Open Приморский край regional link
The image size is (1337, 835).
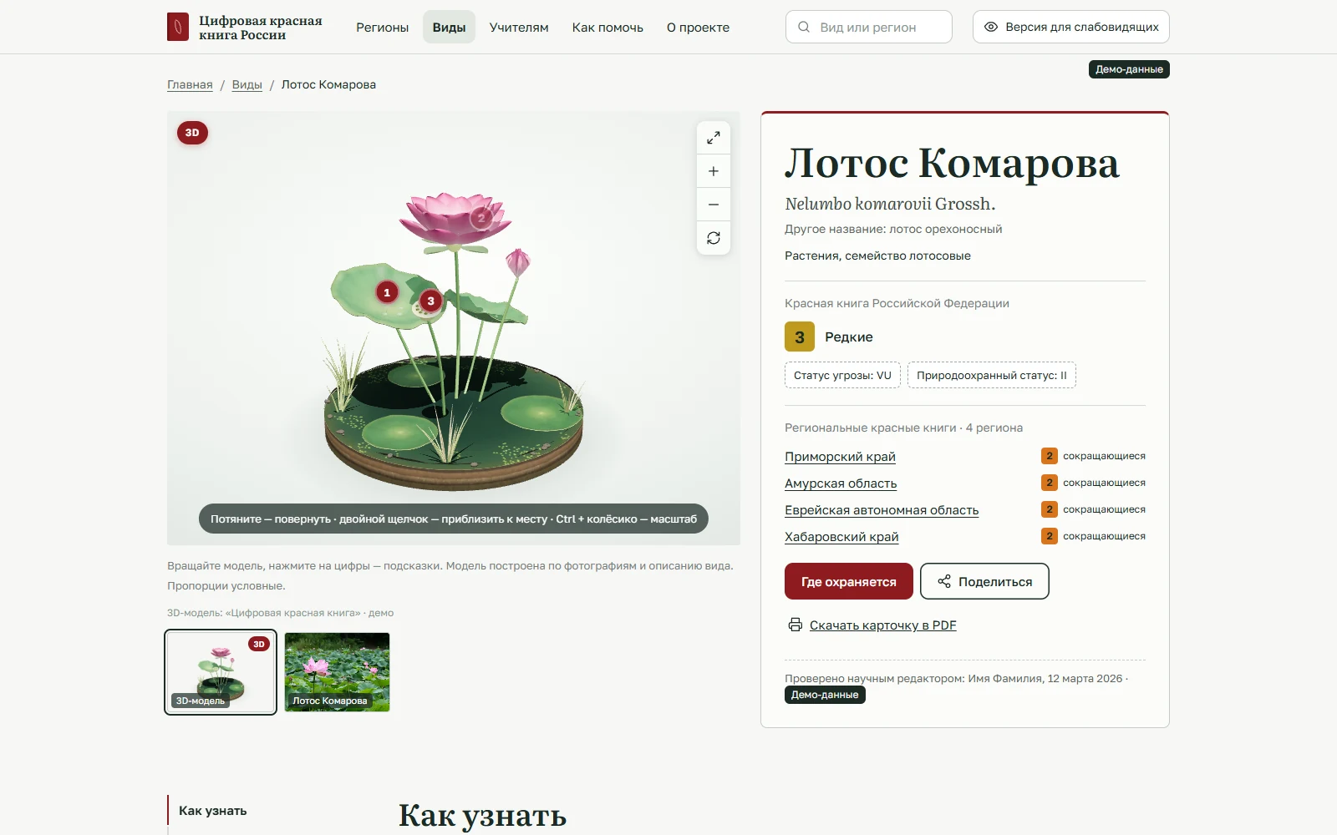coord(840,457)
